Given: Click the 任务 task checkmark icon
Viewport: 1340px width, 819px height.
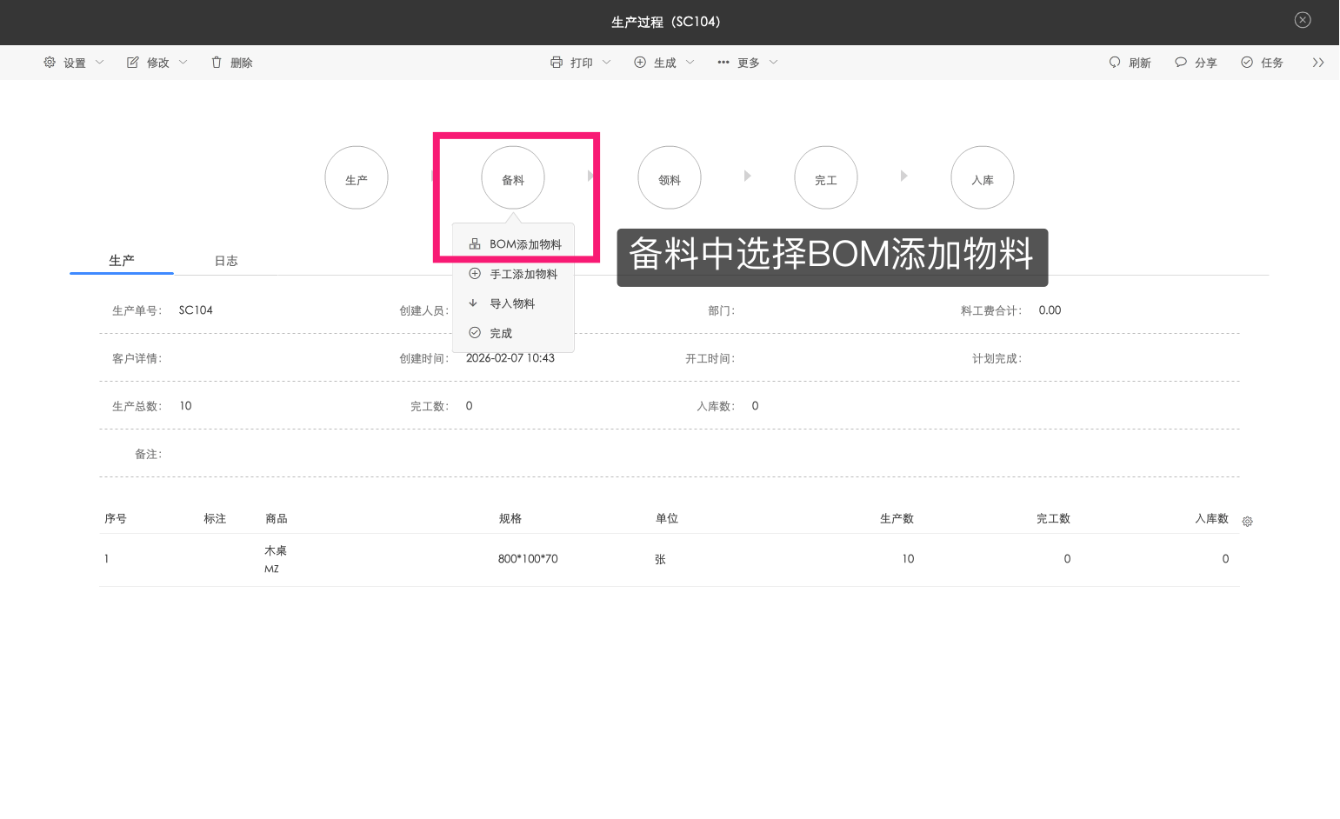Looking at the screenshot, I should point(1245,62).
